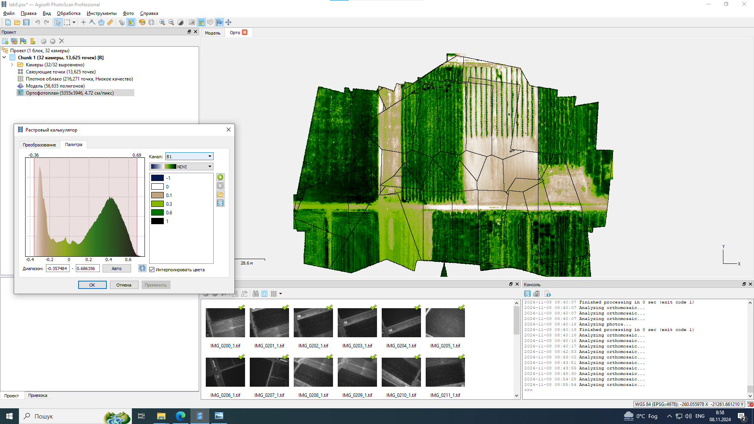Expand the Cameras folder tree node
754x424 pixels.
tap(12, 65)
